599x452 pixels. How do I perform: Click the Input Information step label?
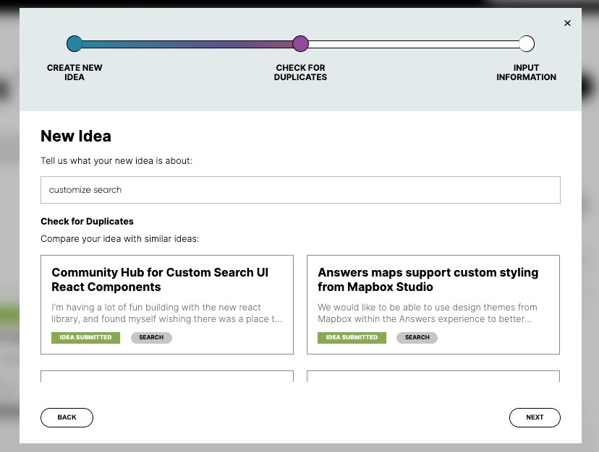coord(527,72)
